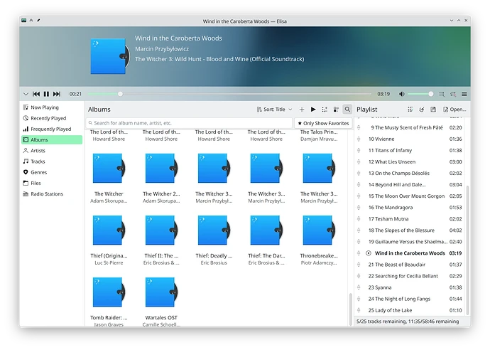
Task: Open a playlist file with Open button
Action: click(x=454, y=110)
